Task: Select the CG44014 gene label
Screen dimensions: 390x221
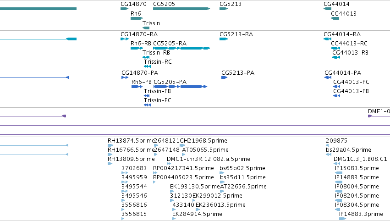Action: click(x=336, y=4)
